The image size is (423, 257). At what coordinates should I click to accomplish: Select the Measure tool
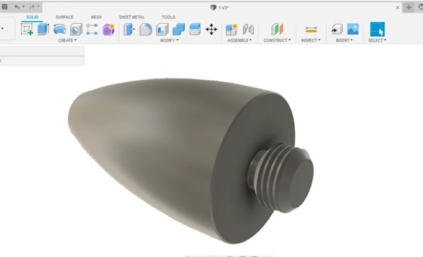pos(311,29)
